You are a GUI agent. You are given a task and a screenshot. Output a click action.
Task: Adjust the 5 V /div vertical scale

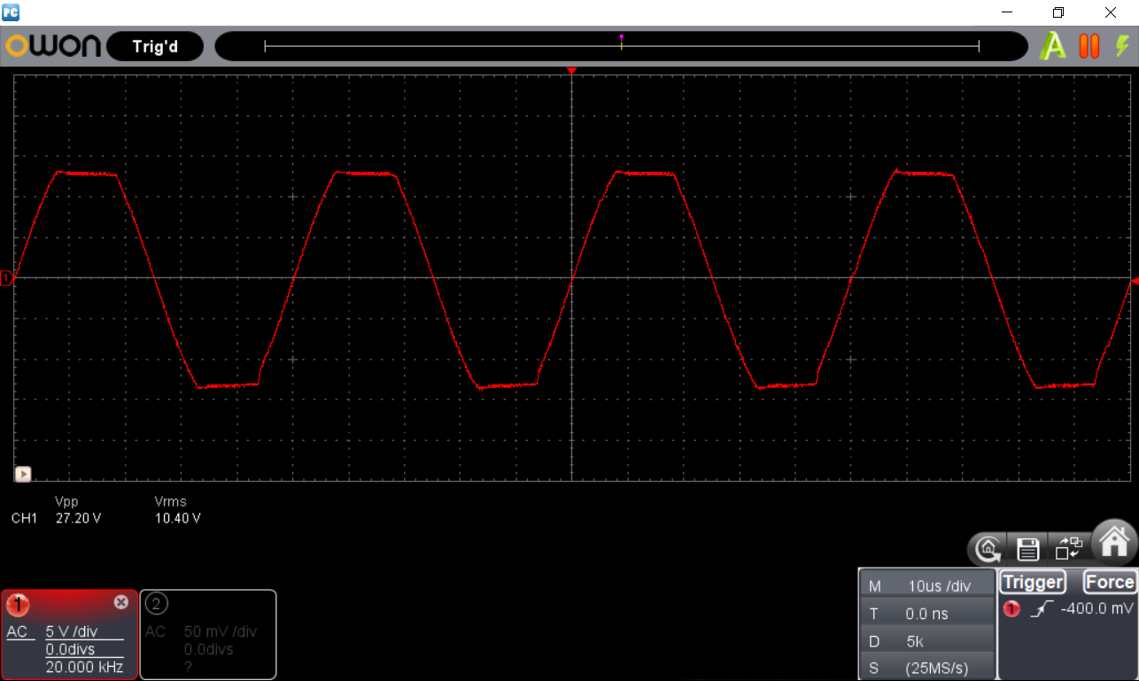(x=72, y=631)
